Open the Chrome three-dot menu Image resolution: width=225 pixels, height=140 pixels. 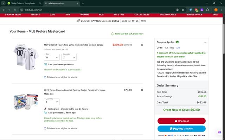point(221,10)
